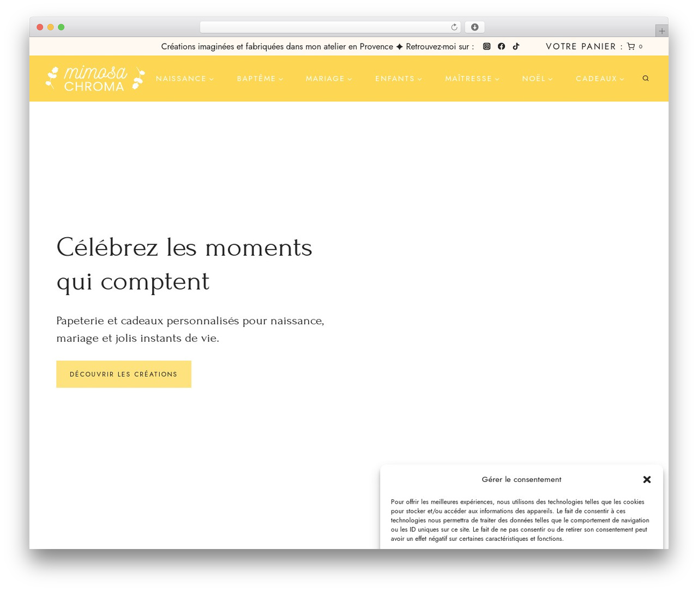Open the Enfants menu item
Screen dimensions: 698x591
395,79
